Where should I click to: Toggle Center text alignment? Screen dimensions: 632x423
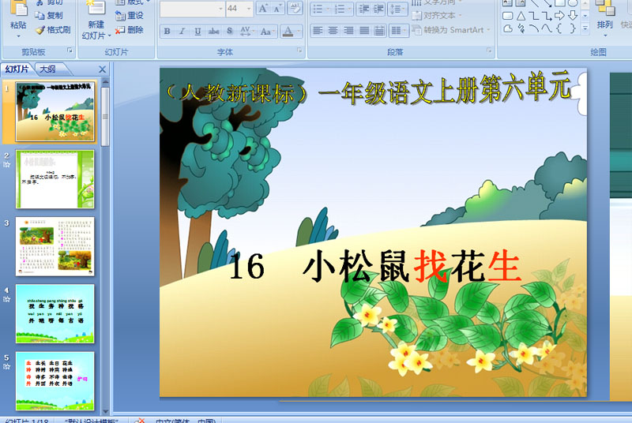(x=333, y=31)
